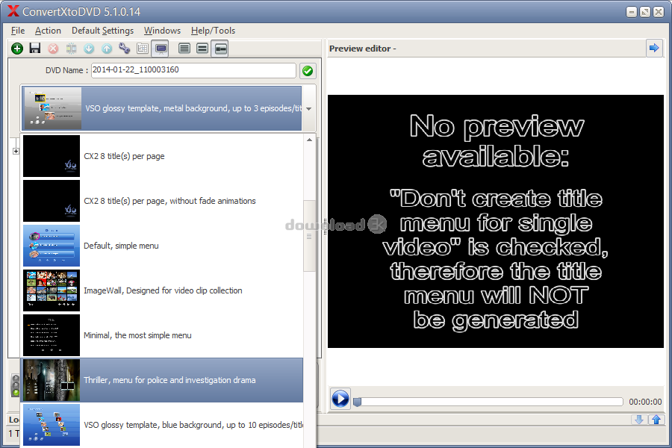This screenshot has height=448, width=672.
Task: Open settings with the wrench icon
Action: click(x=124, y=48)
